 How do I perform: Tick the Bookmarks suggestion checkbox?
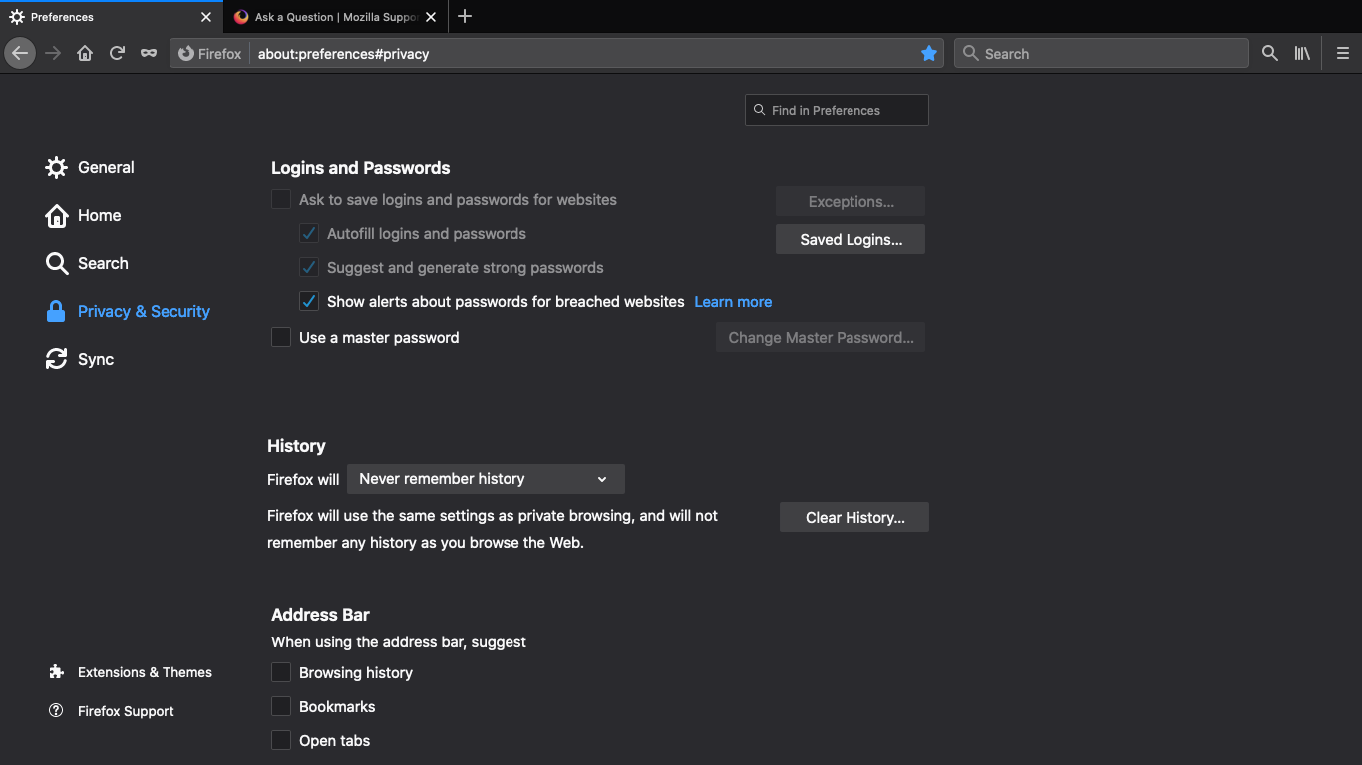[281, 707]
